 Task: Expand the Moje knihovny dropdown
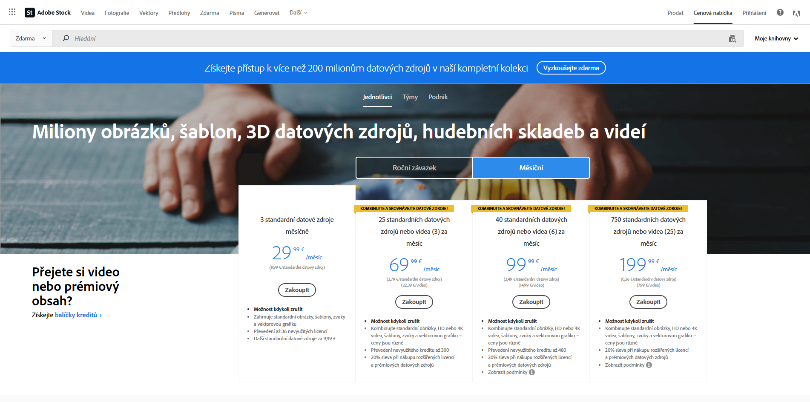coord(776,38)
